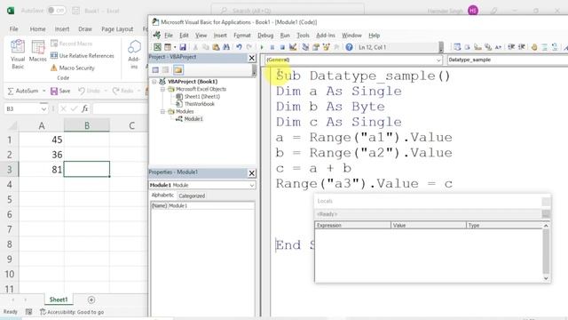Viewport: 568px width, 320px height.
Task: Toggle Design Mode icon in VBA toolbar
Action: [293, 47]
